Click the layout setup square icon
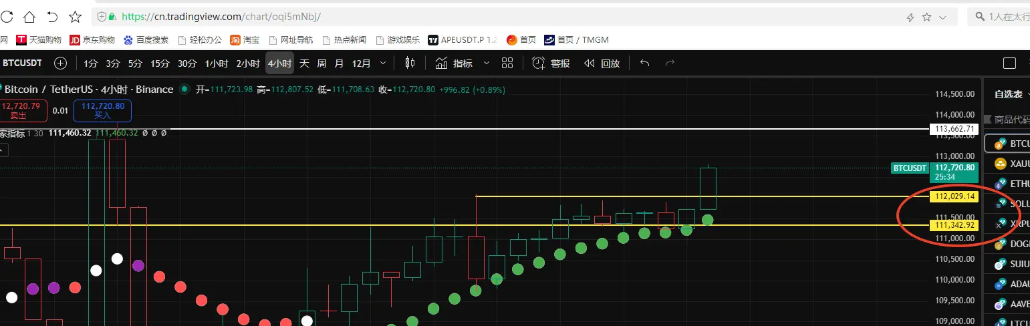 [1010, 63]
